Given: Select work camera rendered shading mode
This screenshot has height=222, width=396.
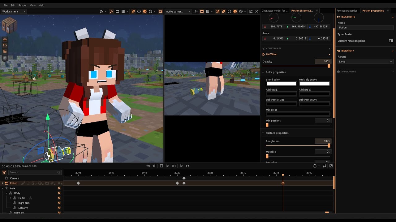Looking at the screenshot, I should point(145,11).
